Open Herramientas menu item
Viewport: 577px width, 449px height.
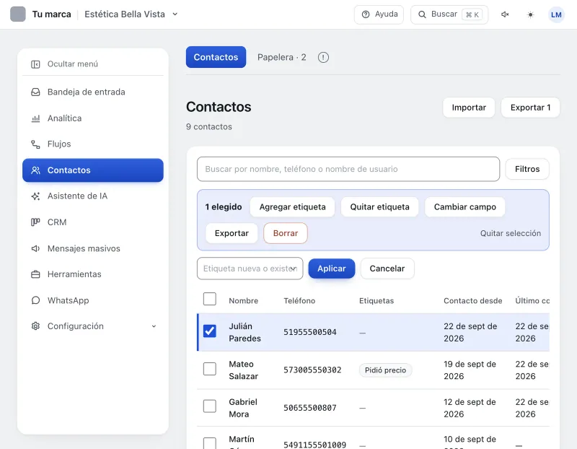[93, 274]
